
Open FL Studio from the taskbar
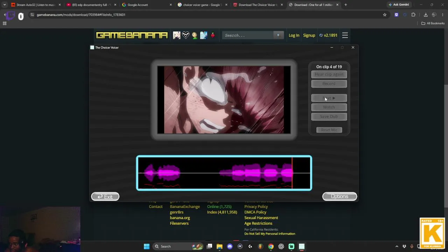(260, 246)
